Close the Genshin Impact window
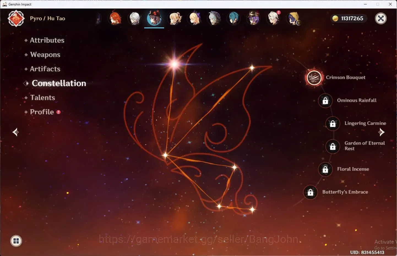The width and height of the screenshot is (397, 256). 390,4
